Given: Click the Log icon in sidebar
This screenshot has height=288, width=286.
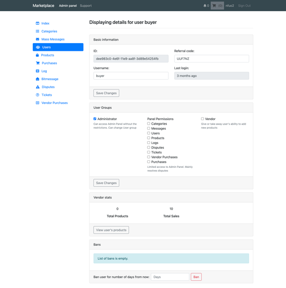Looking at the screenshot, I should pos(37,71).
